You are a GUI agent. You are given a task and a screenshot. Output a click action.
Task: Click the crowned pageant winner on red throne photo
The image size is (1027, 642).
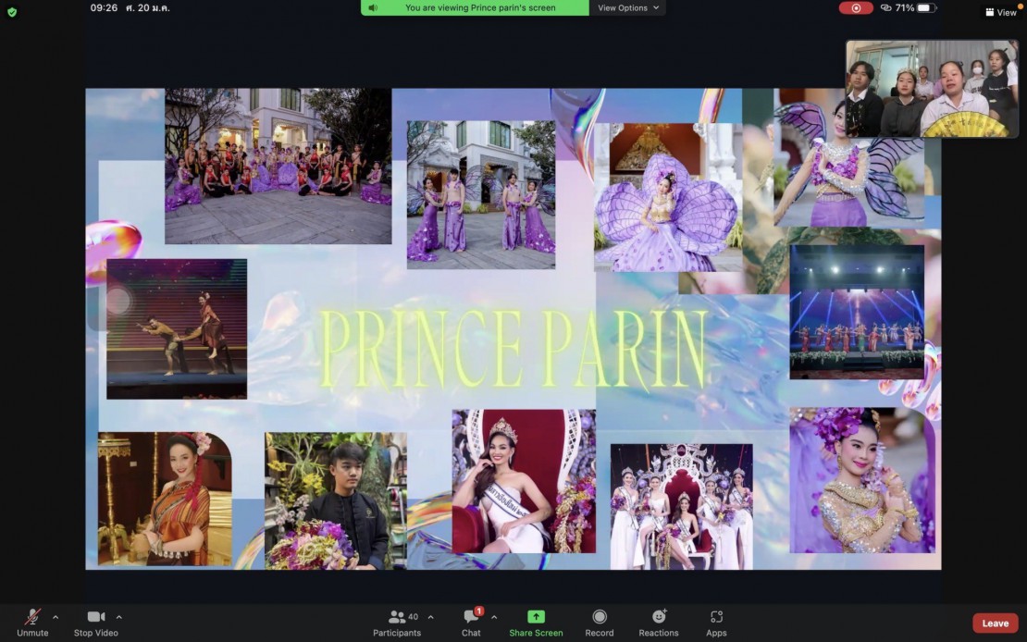coord(524,481)
